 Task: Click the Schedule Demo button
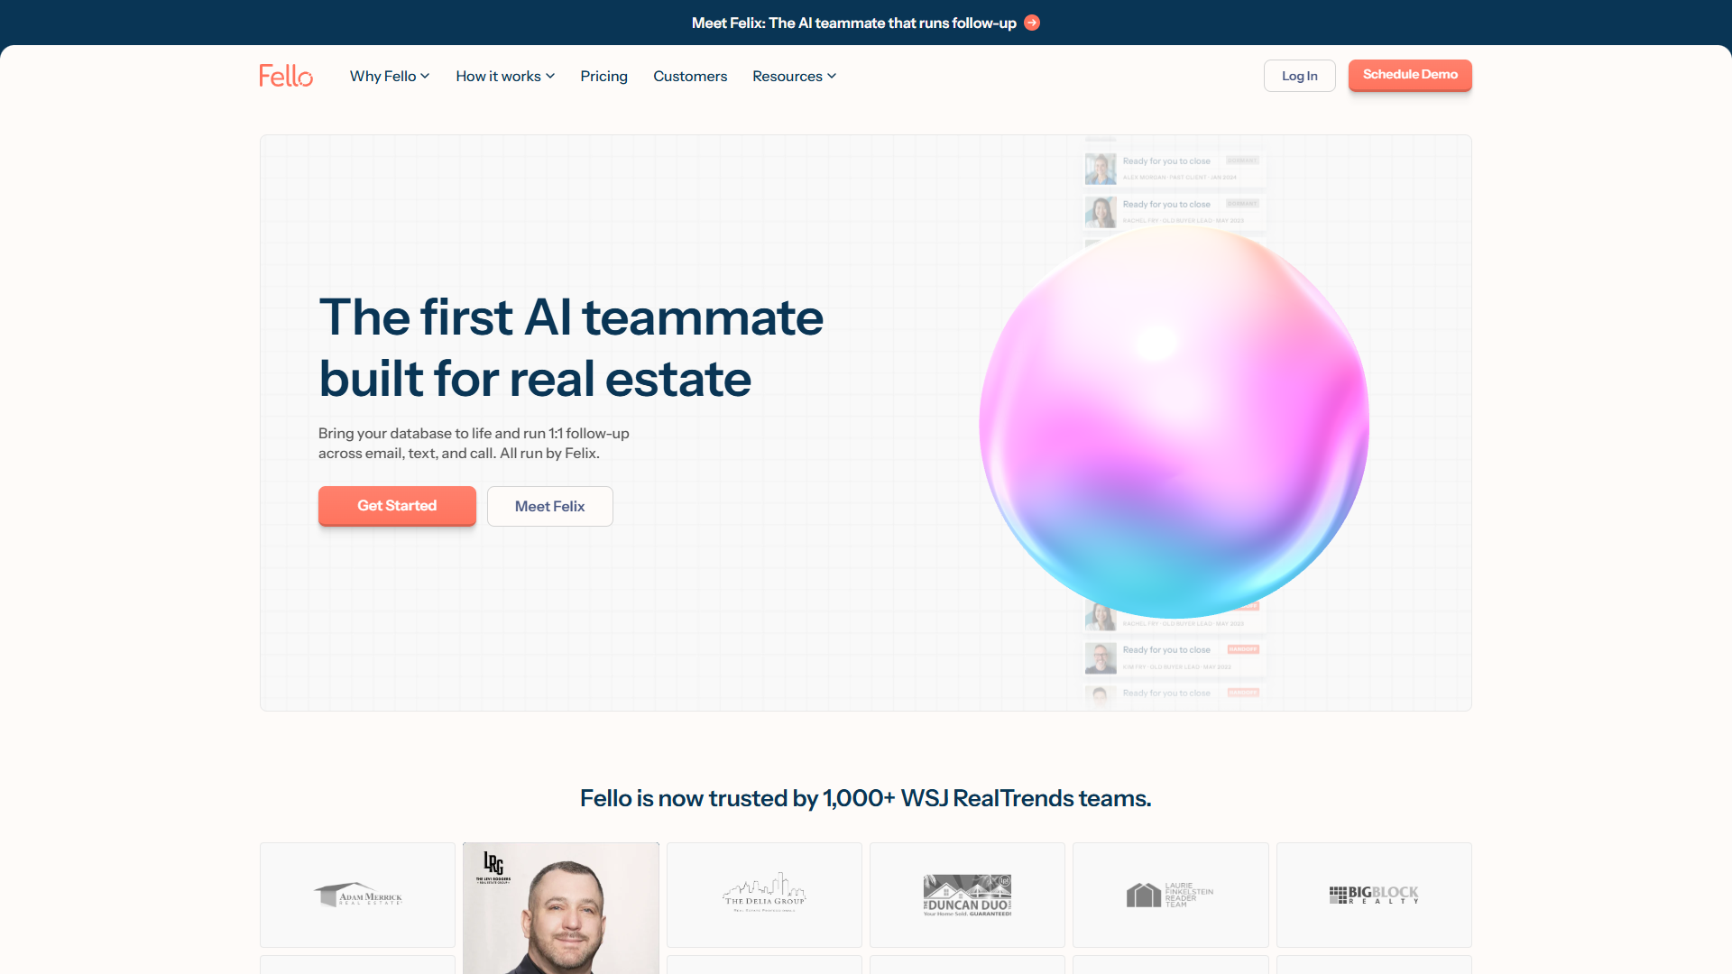point(1410,75)
